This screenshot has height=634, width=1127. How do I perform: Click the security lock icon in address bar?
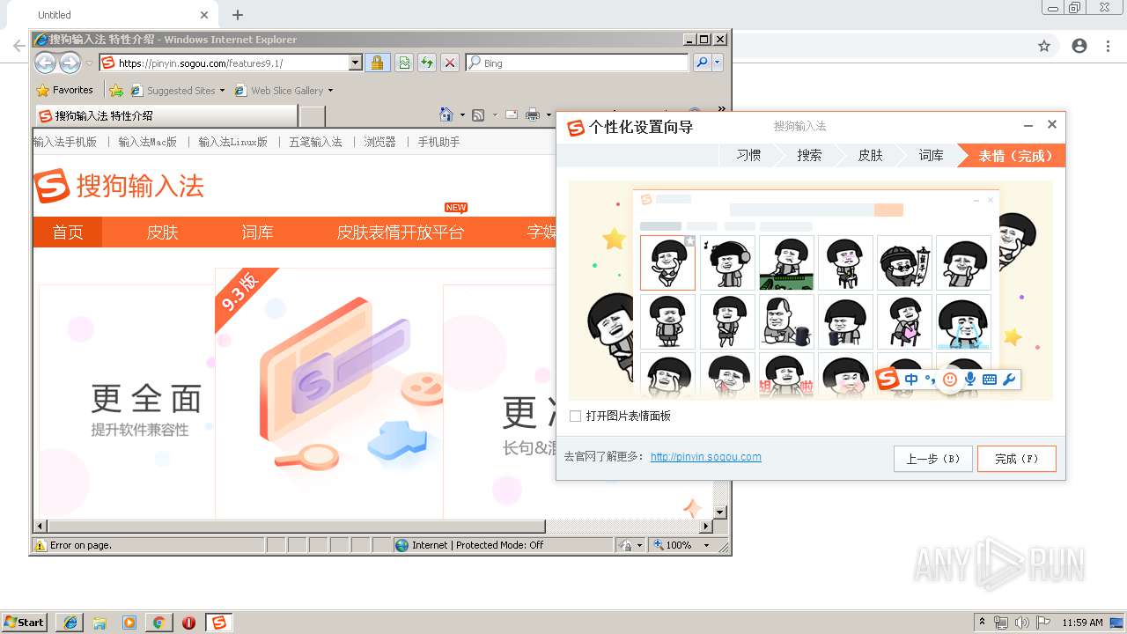click(377, 63)
